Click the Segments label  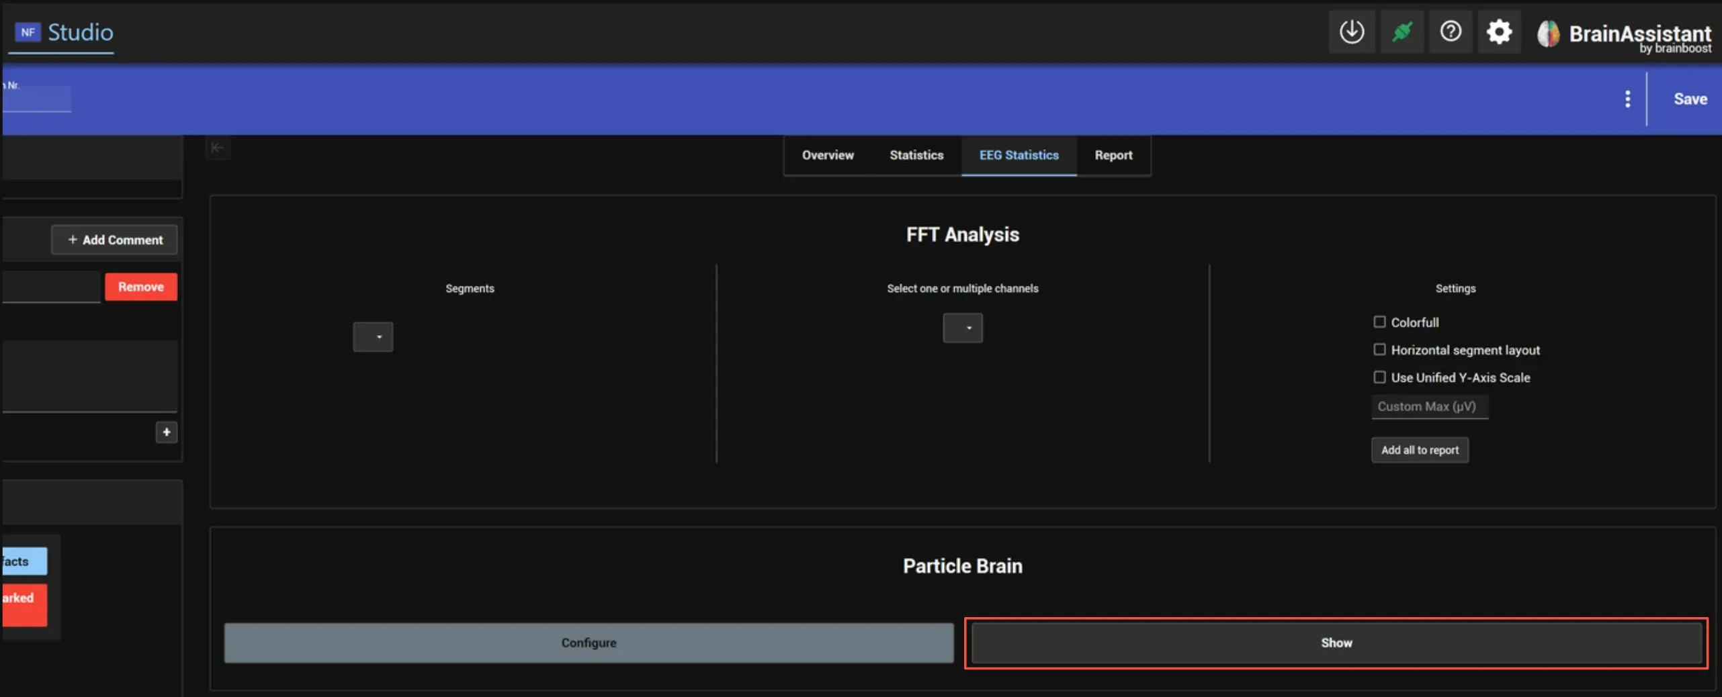coord(470,288)
